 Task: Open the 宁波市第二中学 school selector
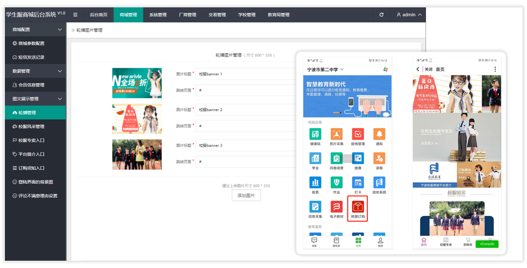click(x=325, y=70)
